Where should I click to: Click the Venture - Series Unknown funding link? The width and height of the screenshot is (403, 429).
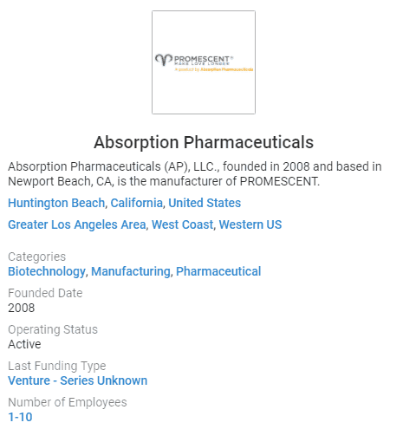point(78,380)
